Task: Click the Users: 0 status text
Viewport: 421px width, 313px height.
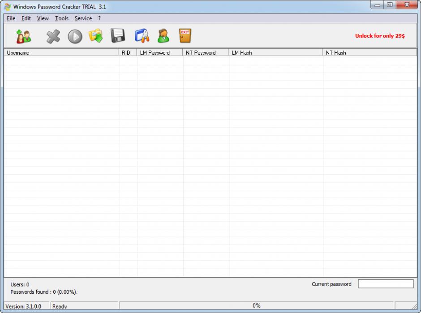Action: click(x=20, y=284)
